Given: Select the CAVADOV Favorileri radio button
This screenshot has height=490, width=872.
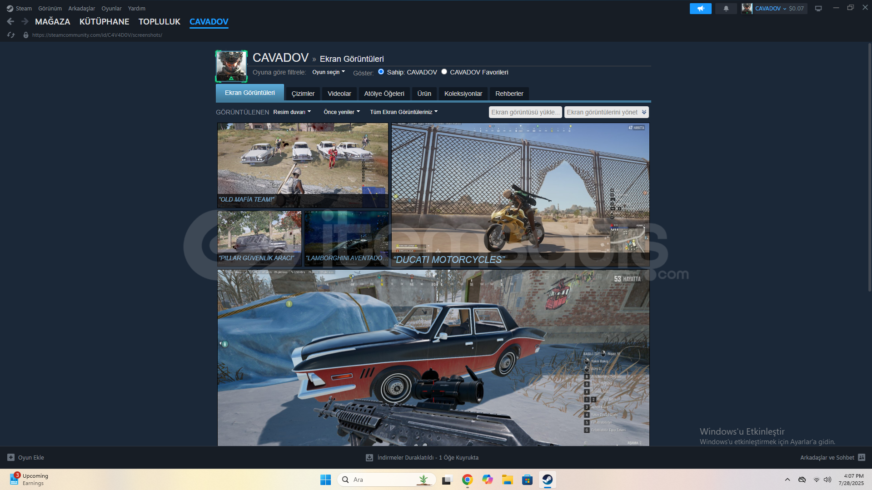Looking at the screenshot, I should [x=444, y=72].
